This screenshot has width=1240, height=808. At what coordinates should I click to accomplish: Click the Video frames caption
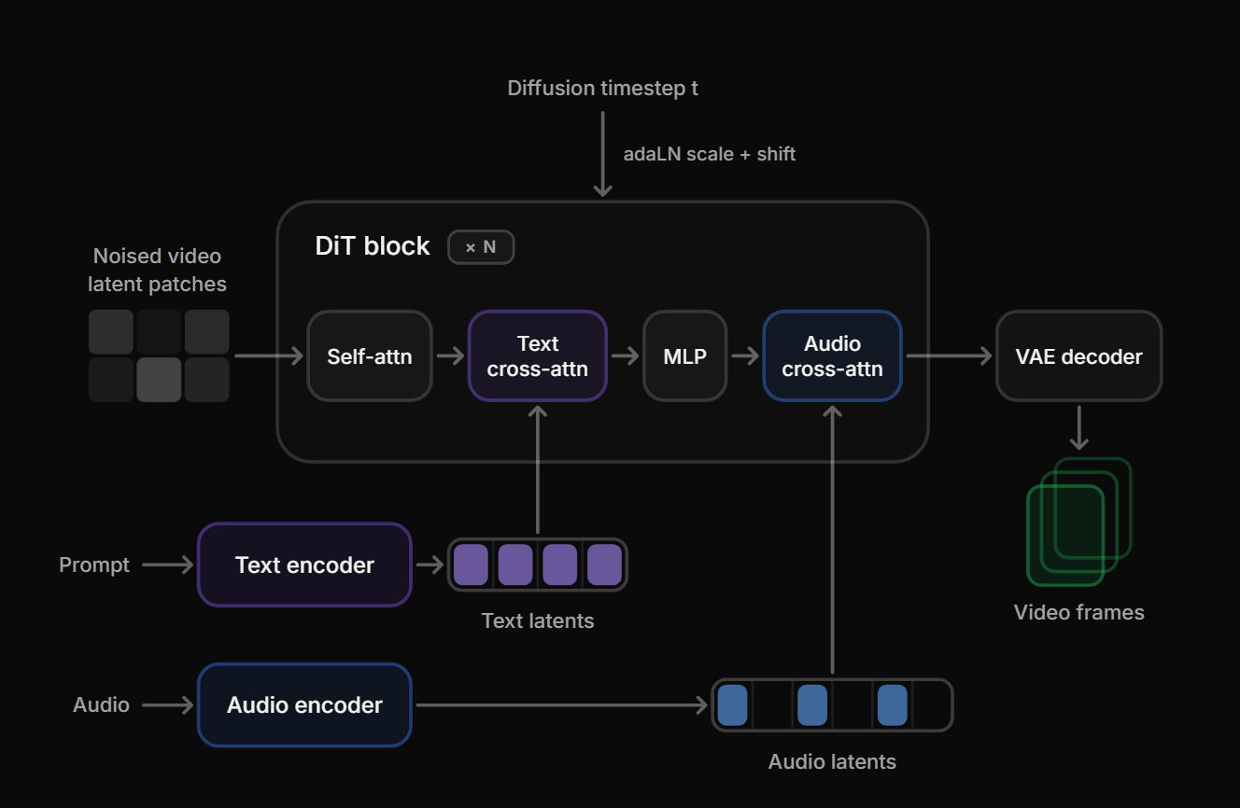click(1079, 612)
